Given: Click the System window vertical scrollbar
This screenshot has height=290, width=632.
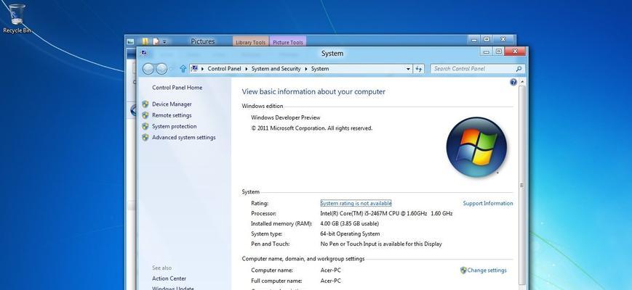Looking at the screenshot, I should [522, 185].
